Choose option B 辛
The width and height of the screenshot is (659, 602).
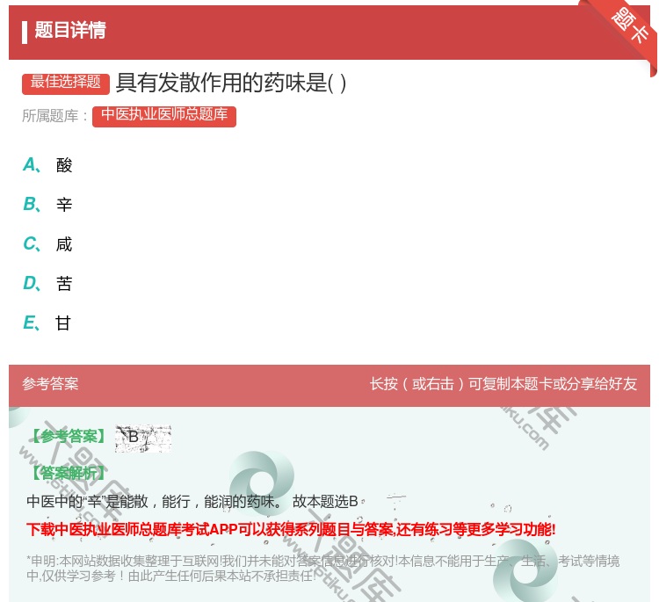pos(63,205)
